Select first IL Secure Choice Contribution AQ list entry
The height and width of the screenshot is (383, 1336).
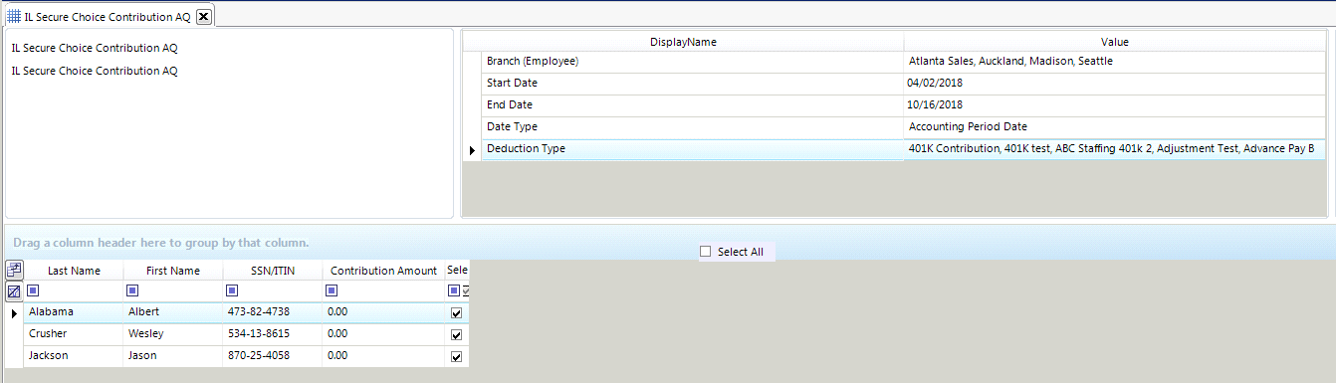point(95,48)
